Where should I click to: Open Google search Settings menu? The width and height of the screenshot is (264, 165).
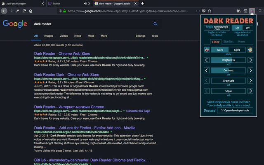(x=140, y=36)
